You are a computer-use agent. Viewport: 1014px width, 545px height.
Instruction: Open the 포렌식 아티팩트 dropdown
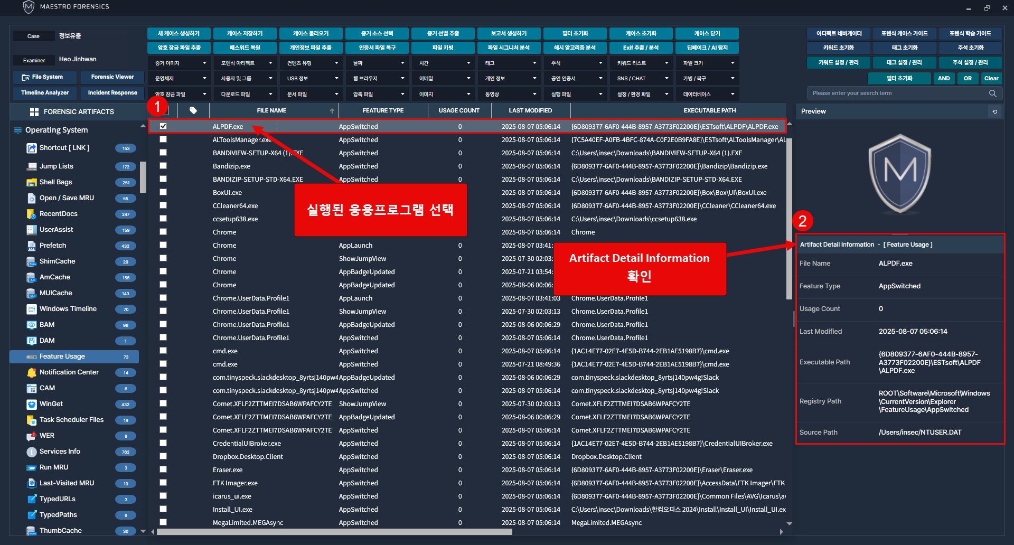[x=246, y=63]
